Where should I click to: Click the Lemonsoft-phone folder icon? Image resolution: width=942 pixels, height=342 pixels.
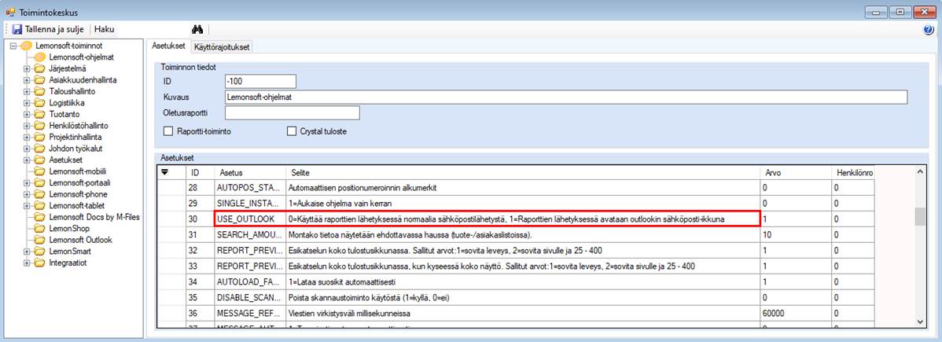[x=39, y=194]
